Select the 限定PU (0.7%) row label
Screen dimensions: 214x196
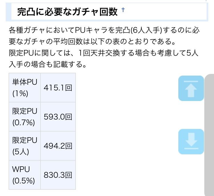click(25, 117)
